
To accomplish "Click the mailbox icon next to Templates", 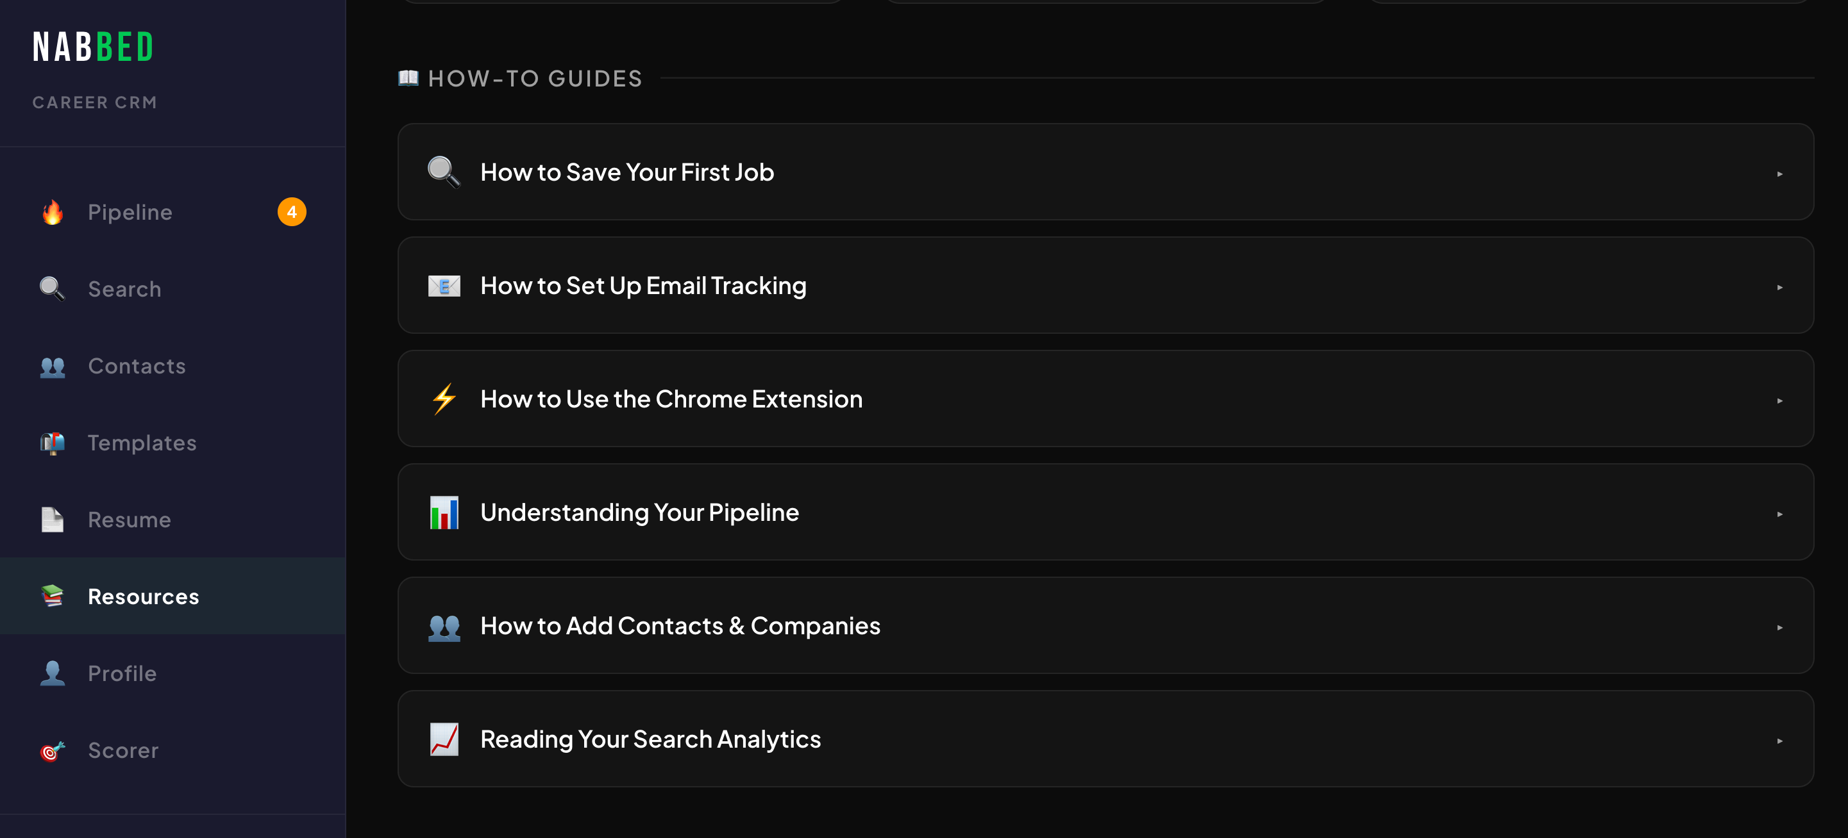I will 53,443.
